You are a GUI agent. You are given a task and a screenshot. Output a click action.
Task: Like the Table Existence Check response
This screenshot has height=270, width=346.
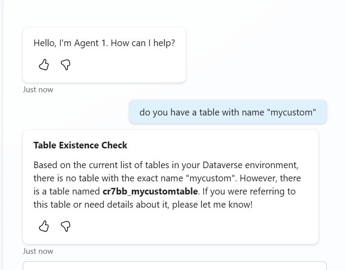(x=44, y=226)
